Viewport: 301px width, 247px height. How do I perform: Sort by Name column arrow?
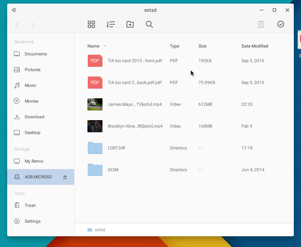click(x=105, y=46)
